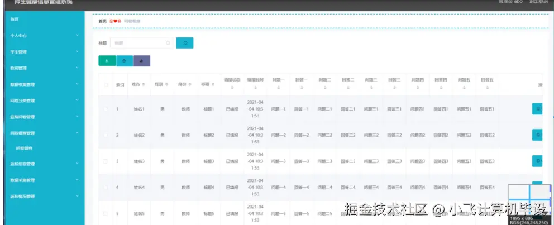Expand 问卷分类管理 sidebar chevron
The image size is (554, 225).
coord(77,100)
